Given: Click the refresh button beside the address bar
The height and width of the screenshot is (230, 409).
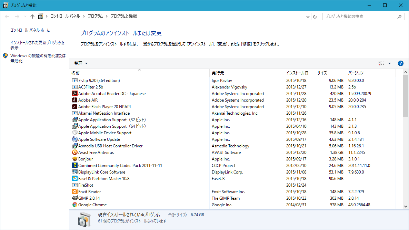Looking at the screenshot, I should coord(315,17).
